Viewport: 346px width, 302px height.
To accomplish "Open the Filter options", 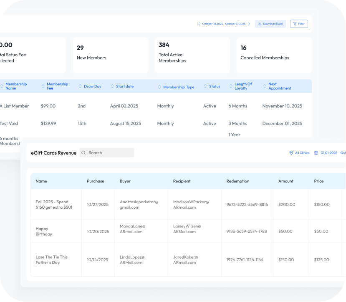I will 299,24.
